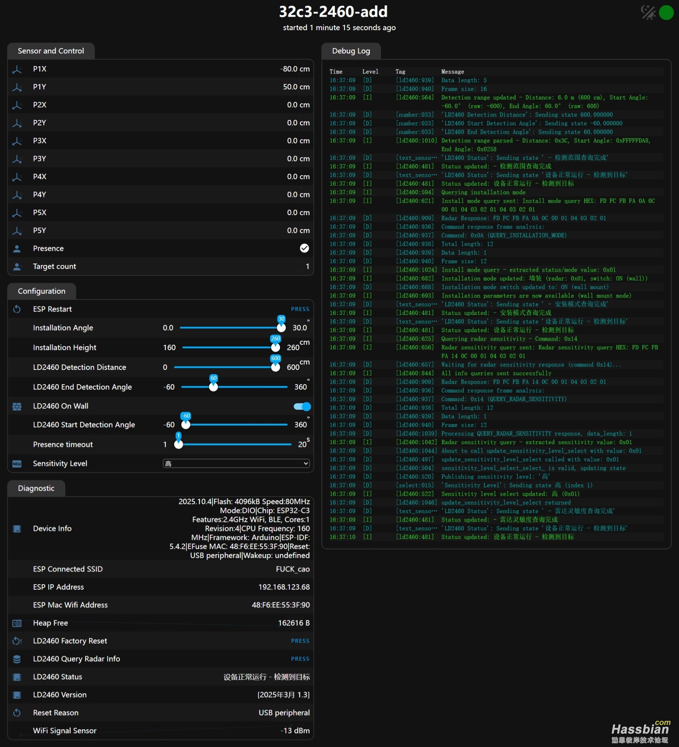
Task: Click the memory icon beside Heap Free
Action: click(x=17, y=623)
